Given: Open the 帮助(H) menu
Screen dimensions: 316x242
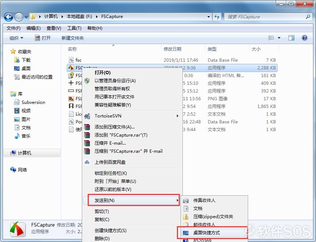Looking at the screenshot, I should [95, 28].
